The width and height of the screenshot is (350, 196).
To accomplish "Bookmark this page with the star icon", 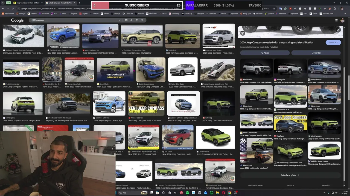I will pyautogui.click(x=273, y=9).
